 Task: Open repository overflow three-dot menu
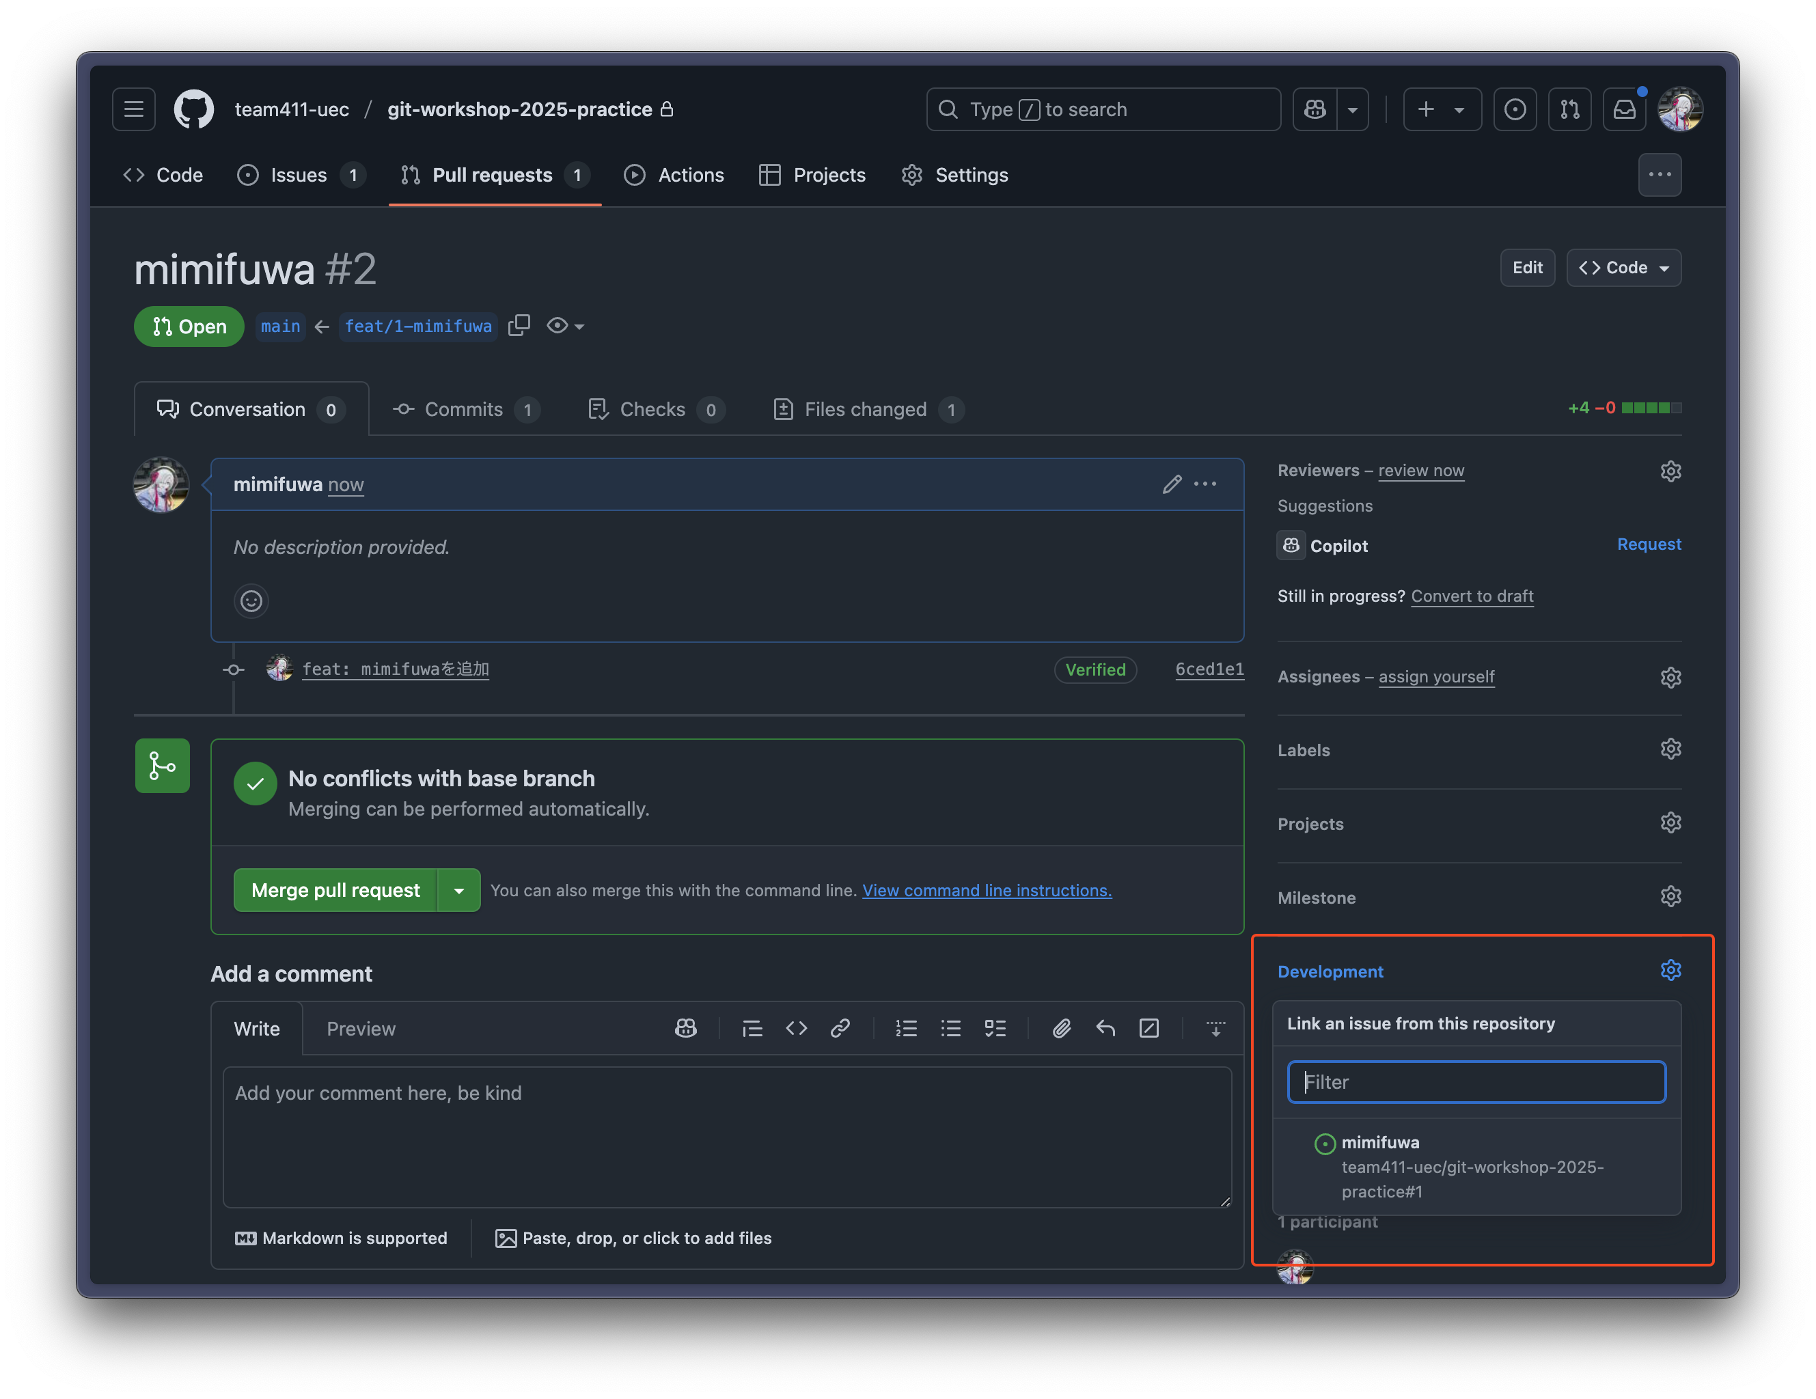tap(1660, 175)
